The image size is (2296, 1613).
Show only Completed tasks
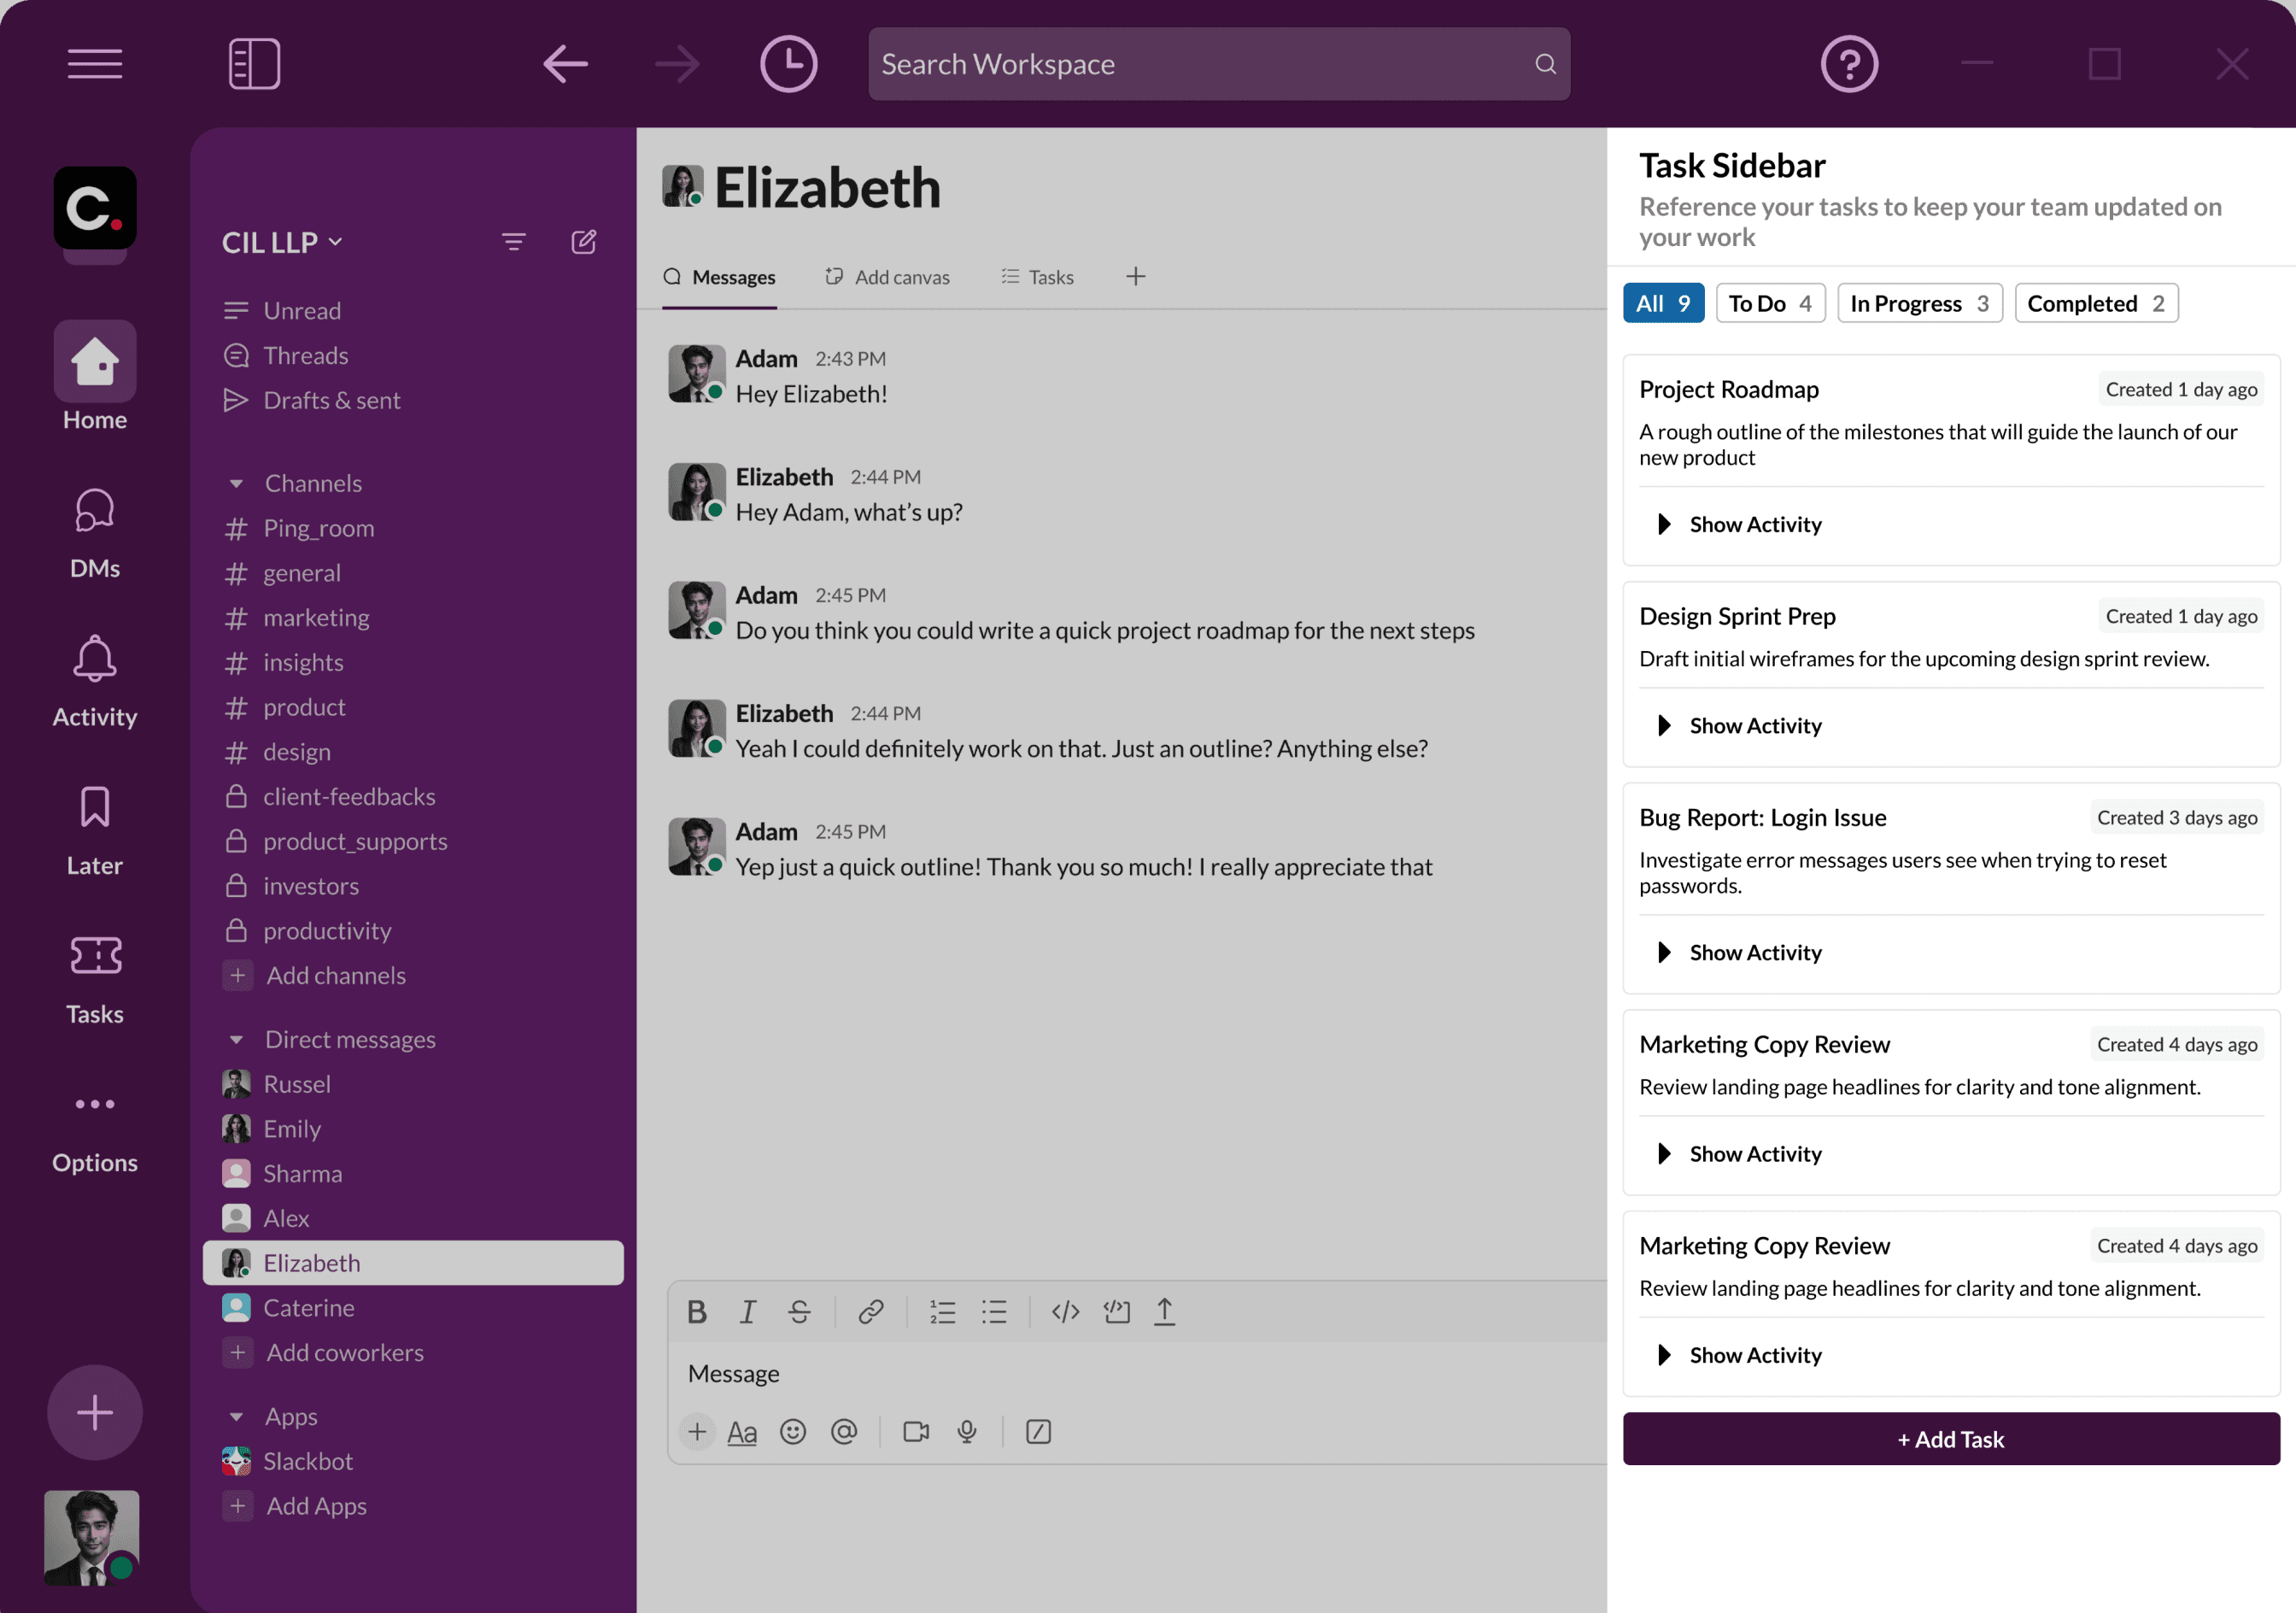point(2095,303)
